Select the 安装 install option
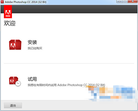Image resolution: width=138 pixels, height=111 pixels. click(x=32, y=42)
